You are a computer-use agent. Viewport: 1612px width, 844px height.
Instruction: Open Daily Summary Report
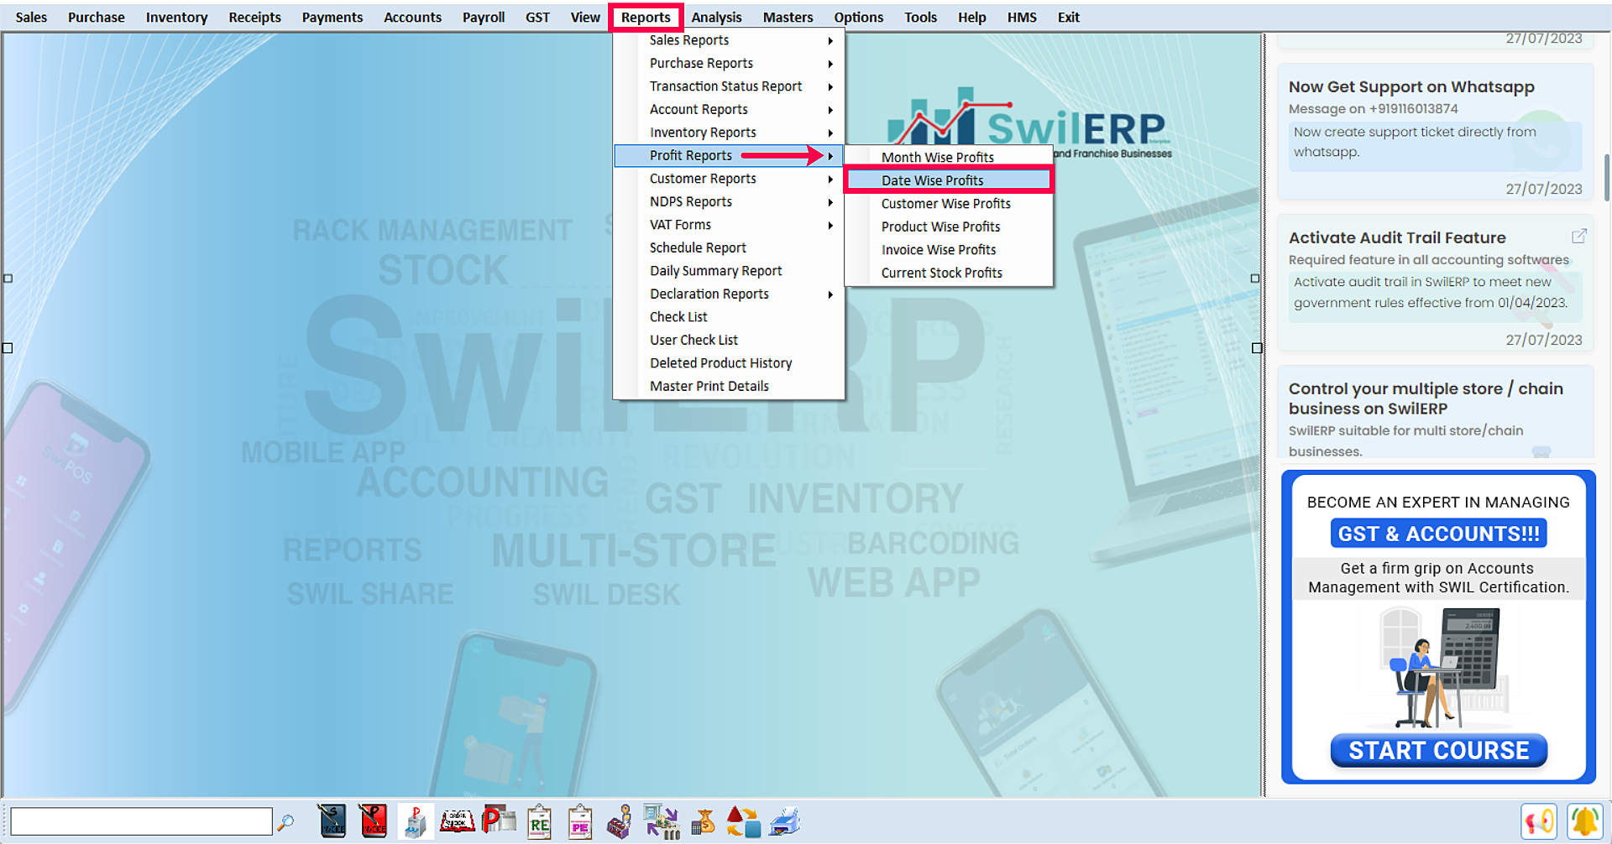(x=729, y=271)
